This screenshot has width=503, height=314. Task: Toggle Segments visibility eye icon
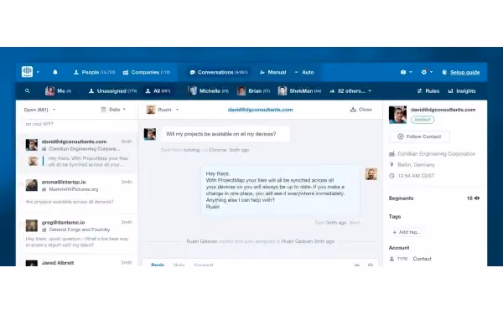477,198
